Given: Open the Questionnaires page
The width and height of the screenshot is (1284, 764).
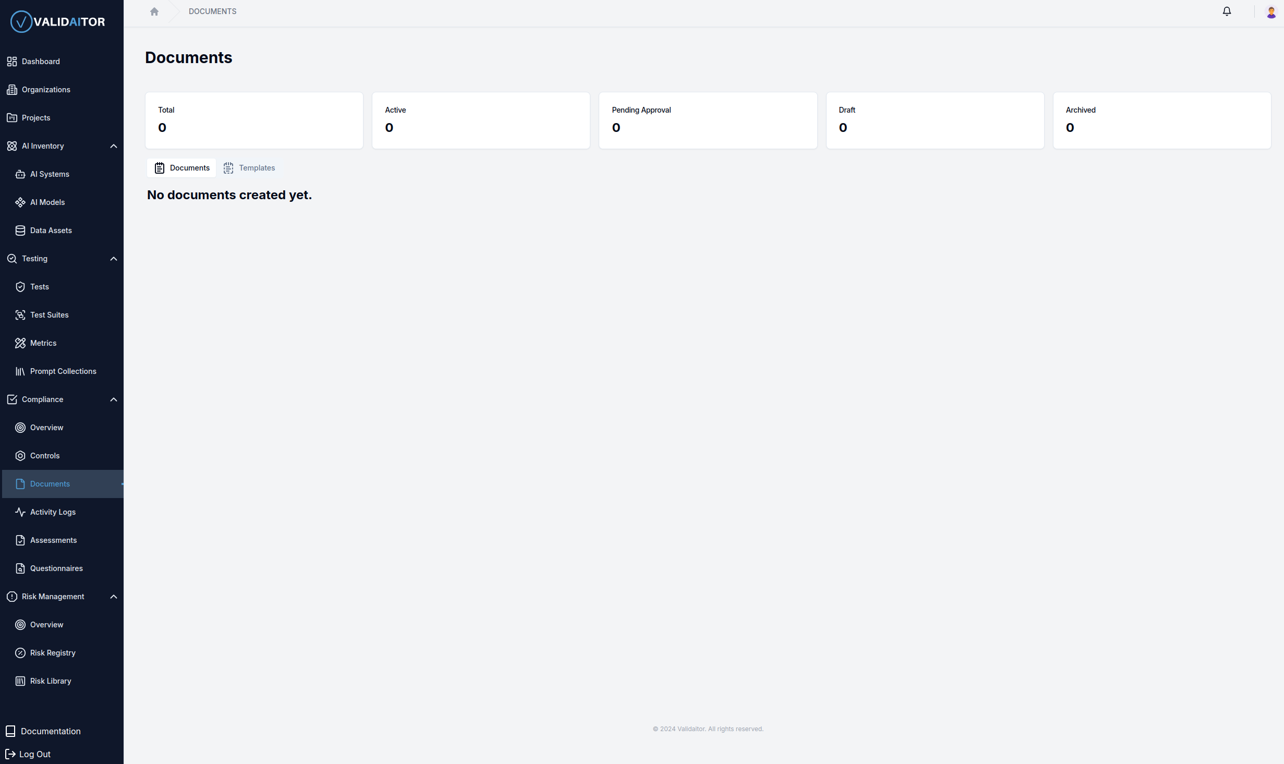Looking at the screenshot, I should point(56,568).
